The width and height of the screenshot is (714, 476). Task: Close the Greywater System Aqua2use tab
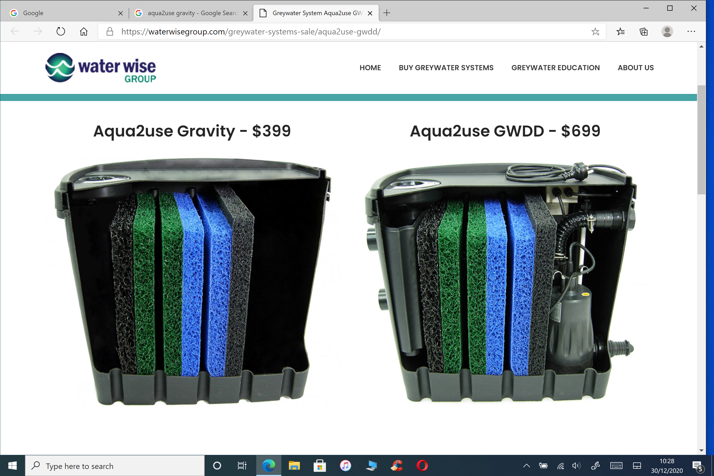pos(370,13)
